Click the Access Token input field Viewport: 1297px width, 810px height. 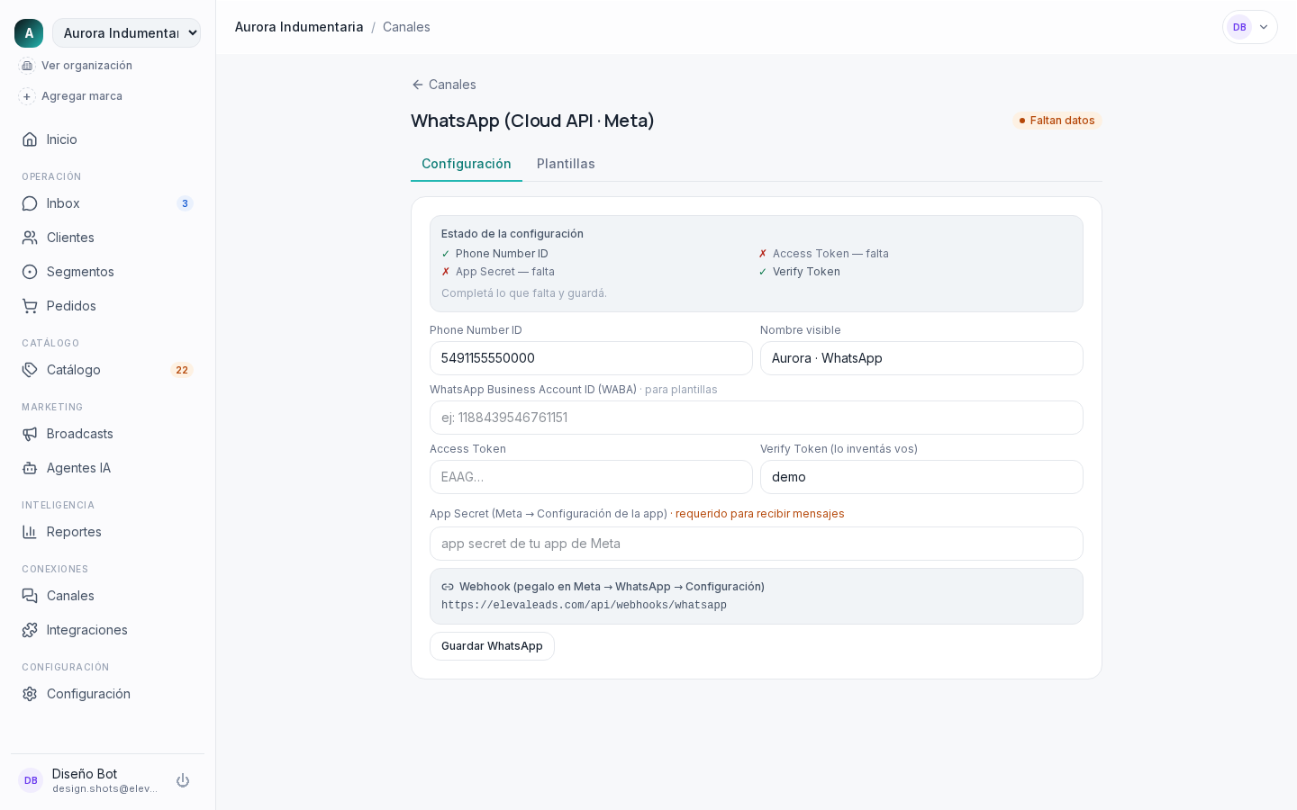[x=591, y=477]
